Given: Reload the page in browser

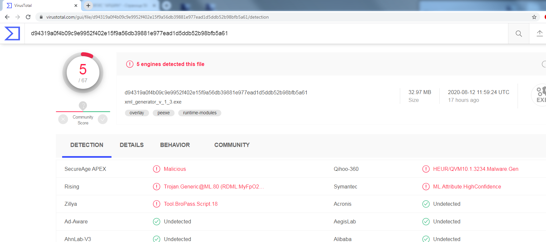Looking at the screenshot, I should [28, 17].
